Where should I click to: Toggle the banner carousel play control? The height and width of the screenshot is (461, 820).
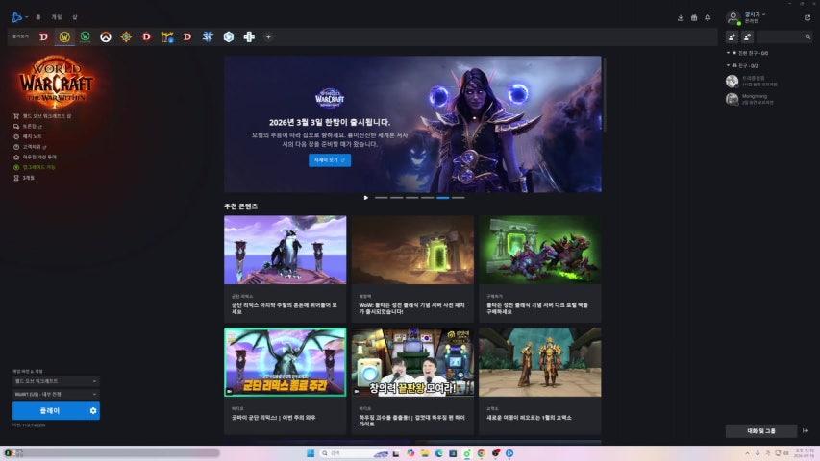point(365,198)
